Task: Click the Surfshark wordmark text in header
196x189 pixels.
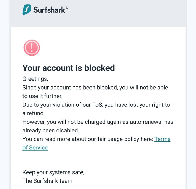Action: [49, 10]
